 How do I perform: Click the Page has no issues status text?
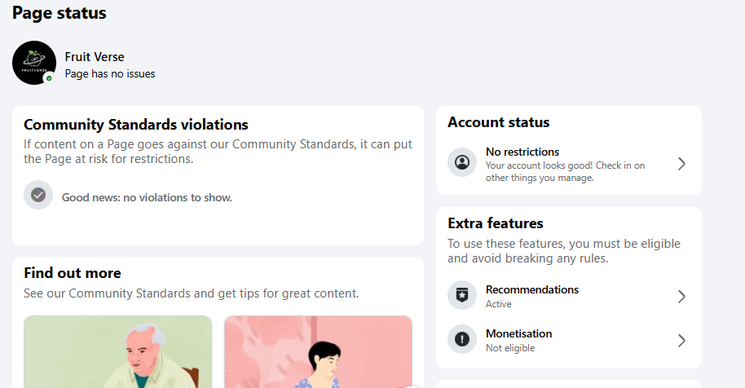pyautogui.click(x=110, y=74)
